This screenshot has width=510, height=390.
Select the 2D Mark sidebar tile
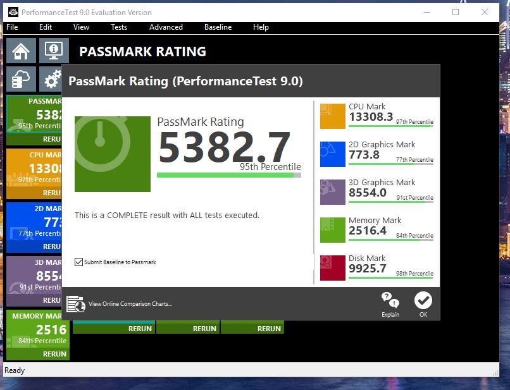click(34, 222)
